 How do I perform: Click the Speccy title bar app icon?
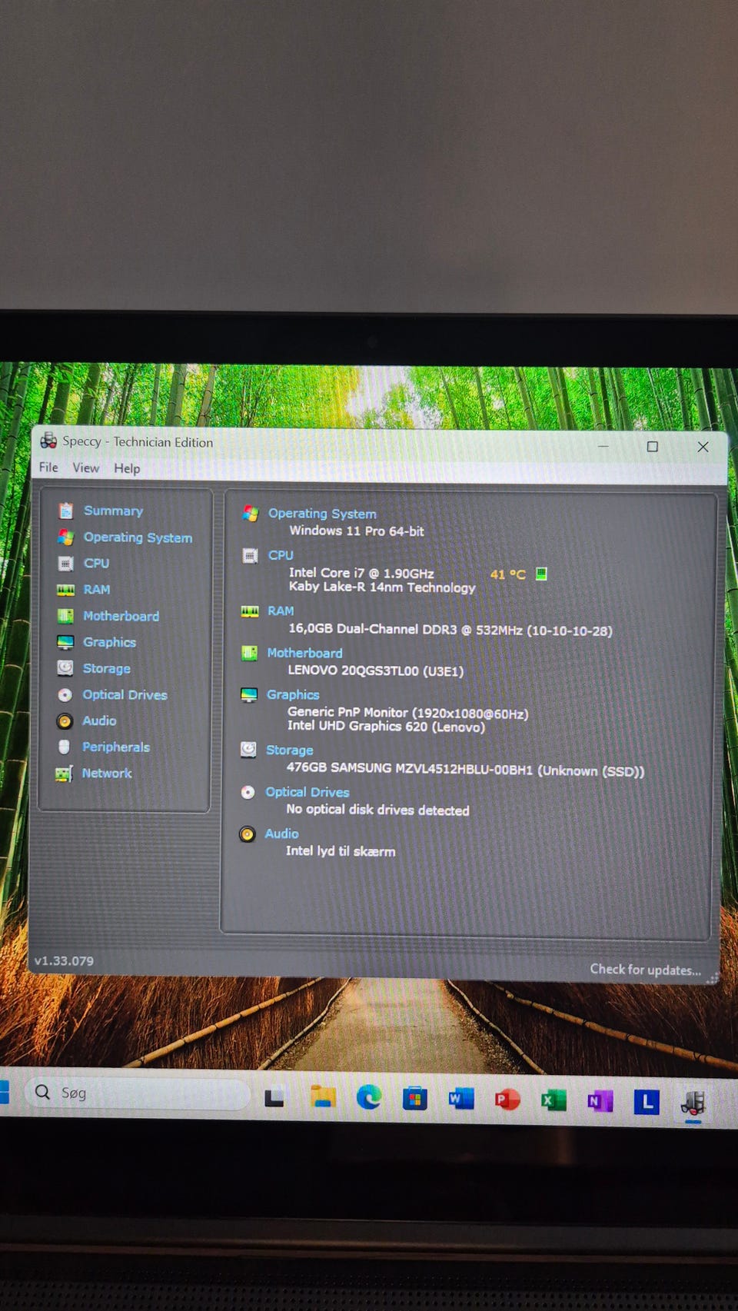(48, 441)
